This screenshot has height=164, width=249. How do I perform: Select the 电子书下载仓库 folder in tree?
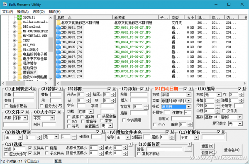[x=35, y=59]
